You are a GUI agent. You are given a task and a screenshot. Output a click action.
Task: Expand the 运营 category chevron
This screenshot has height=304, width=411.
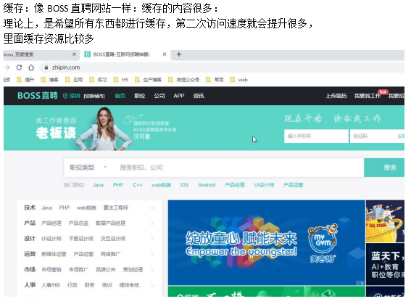pyautogui.click(x=152, y=254)
